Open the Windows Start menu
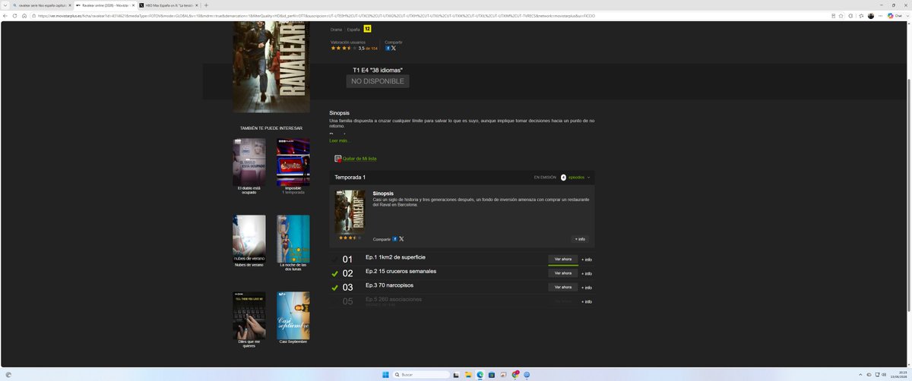Viewport: 912px width, 381px height. (x=385, y=375)
